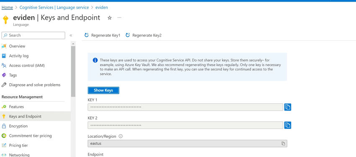Click the Diagnose wrench icon
The width and height of the screenshot is (356, 157).
[4, 85]
